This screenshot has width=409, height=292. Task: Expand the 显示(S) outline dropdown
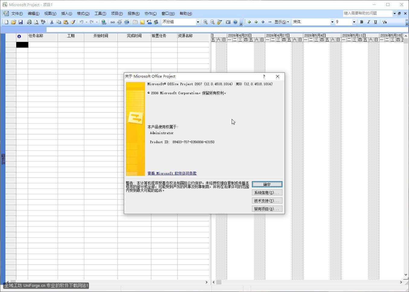coord(282,22)
